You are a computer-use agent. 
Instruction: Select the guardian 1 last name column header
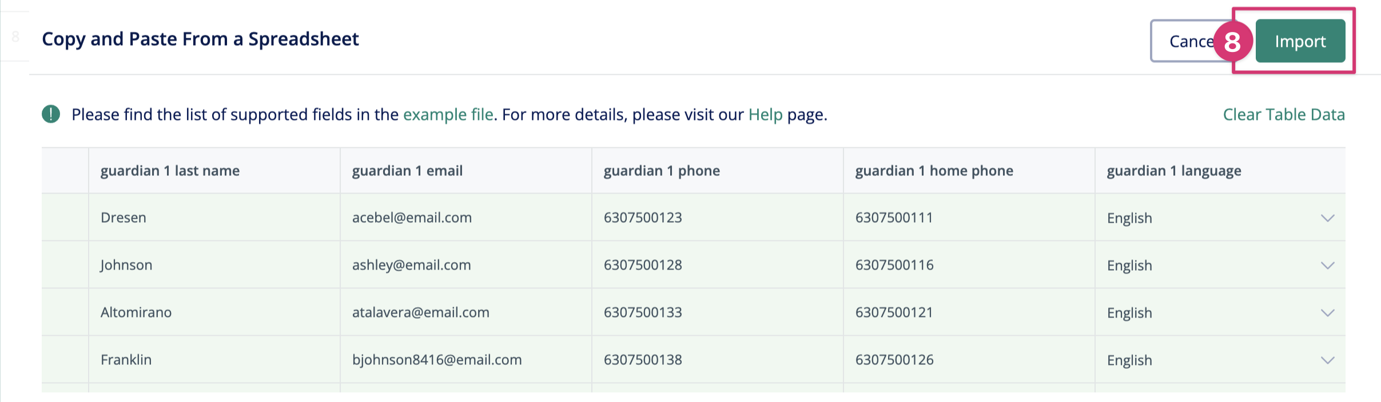pyautogui.click(x=170, y=171)
